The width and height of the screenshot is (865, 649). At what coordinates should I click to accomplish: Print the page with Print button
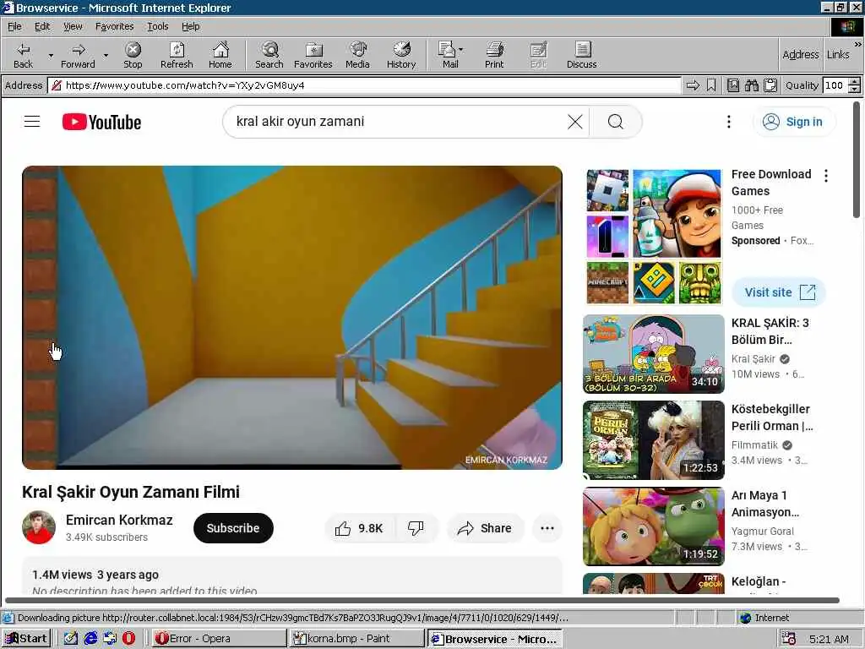click(494, 55)
